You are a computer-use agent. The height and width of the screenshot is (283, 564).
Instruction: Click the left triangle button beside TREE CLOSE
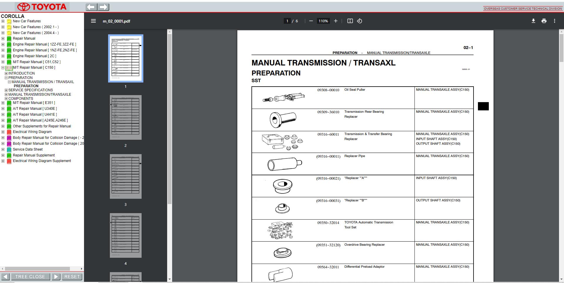5,277
